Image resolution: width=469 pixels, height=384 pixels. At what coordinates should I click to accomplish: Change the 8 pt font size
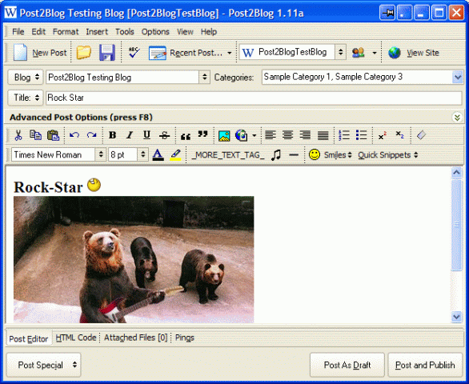[128, 154]
